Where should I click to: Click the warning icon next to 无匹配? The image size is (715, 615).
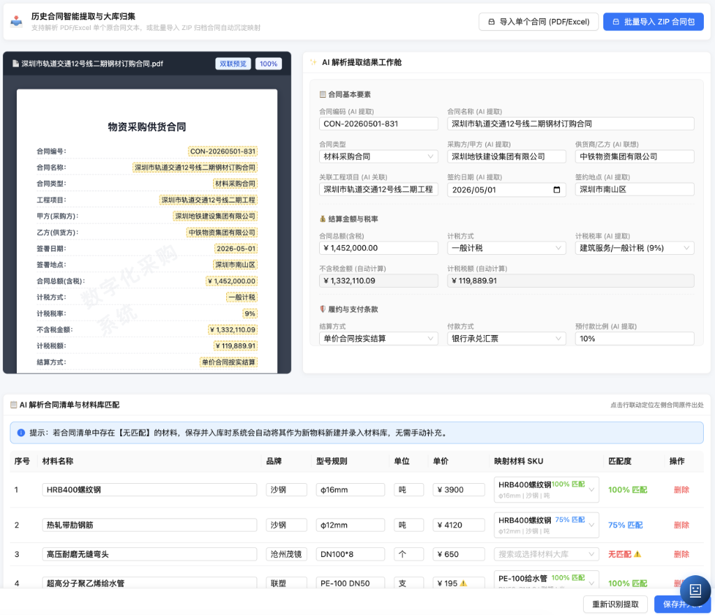point(637,554)
